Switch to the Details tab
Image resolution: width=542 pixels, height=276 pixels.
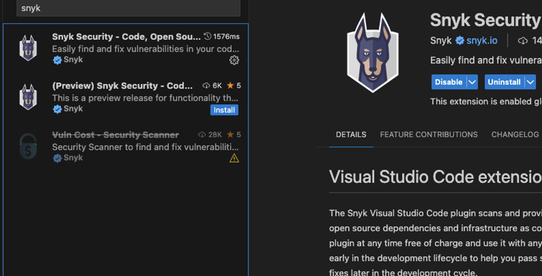pos(351,134)
